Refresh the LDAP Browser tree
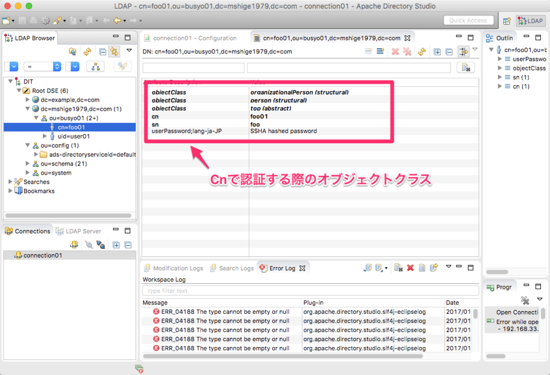The height and width of the screenshot is (375, 550). pos(88,52)
